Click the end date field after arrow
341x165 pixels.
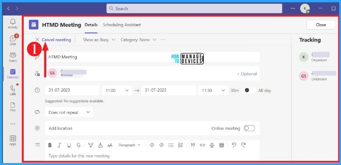tap(169, 90)
